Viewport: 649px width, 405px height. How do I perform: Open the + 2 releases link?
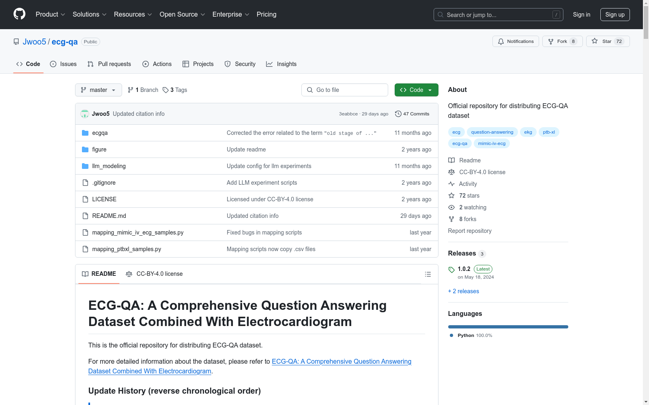point(464,291)
